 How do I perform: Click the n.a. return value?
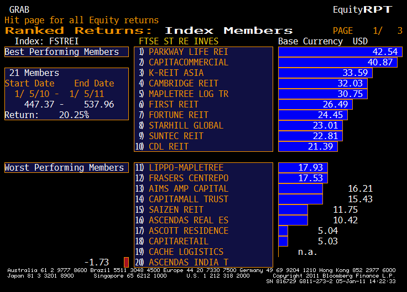(x=307, y=252)
